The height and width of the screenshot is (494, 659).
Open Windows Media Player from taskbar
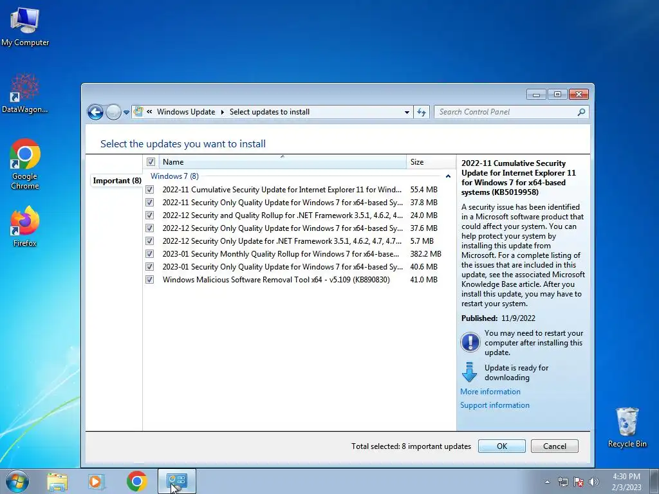pyautogui.click(x=97, y=481)
